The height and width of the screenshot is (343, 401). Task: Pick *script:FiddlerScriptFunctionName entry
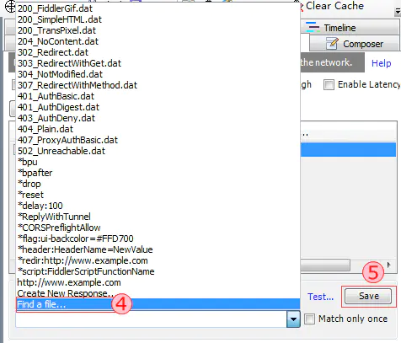tap(158, 271)
